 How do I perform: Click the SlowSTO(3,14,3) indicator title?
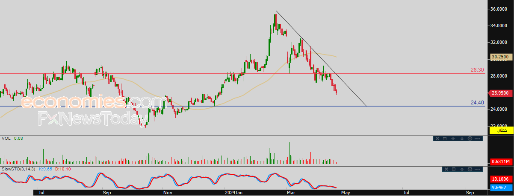tap(19, 169)
